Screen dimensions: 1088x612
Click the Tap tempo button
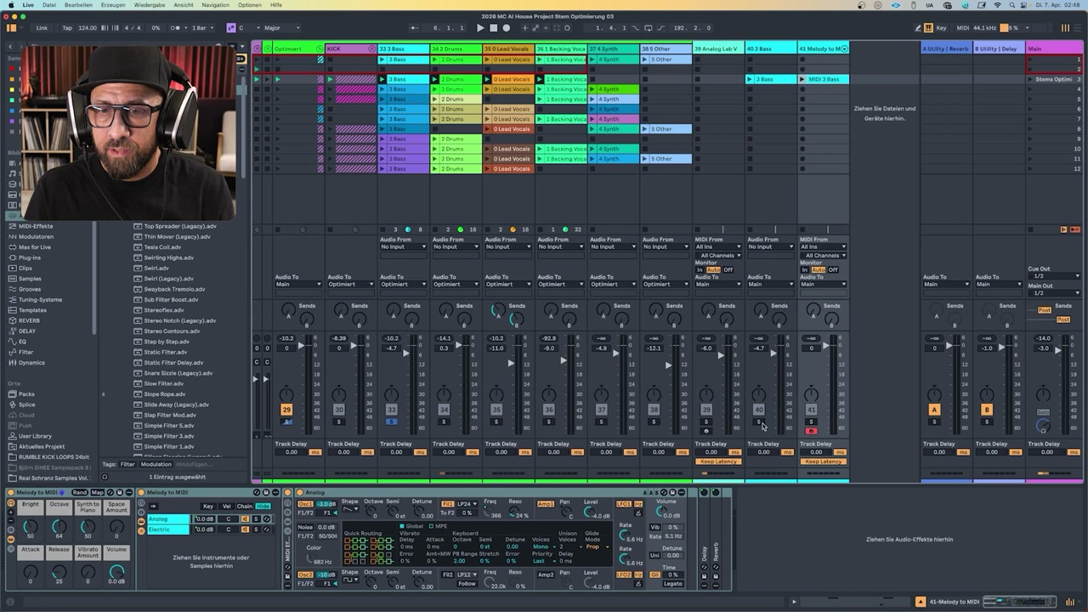[67, 28]
